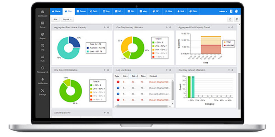This screenshot has height=137, width=275.
Task: Toggle the Total legend item in Capacity Trend
Action: [229, 42]
